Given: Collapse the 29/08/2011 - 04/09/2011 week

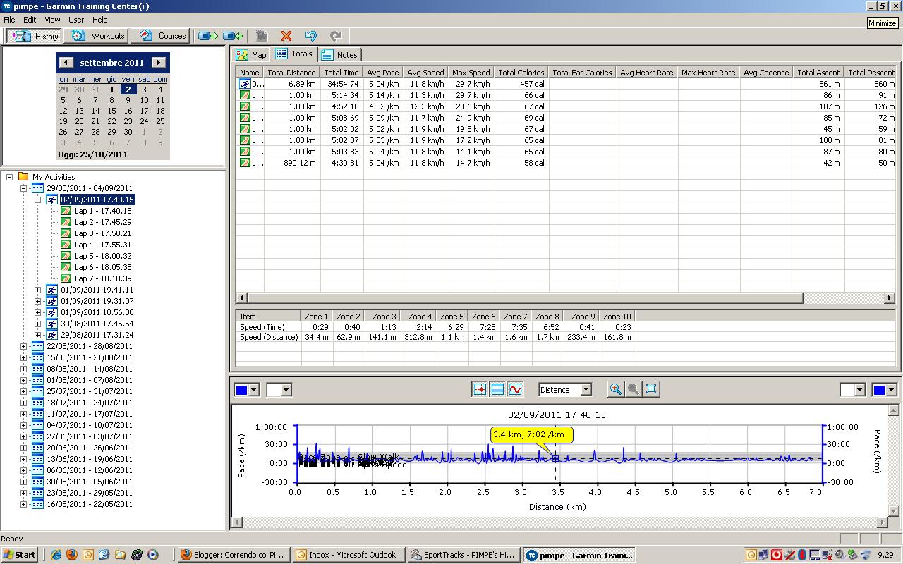Looking at the screenshot, I should pos(23,188).
